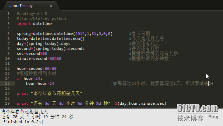Click the 'minute=second/60%60' line
Viewport: 223px width, 126px height.
coord(39,59)
